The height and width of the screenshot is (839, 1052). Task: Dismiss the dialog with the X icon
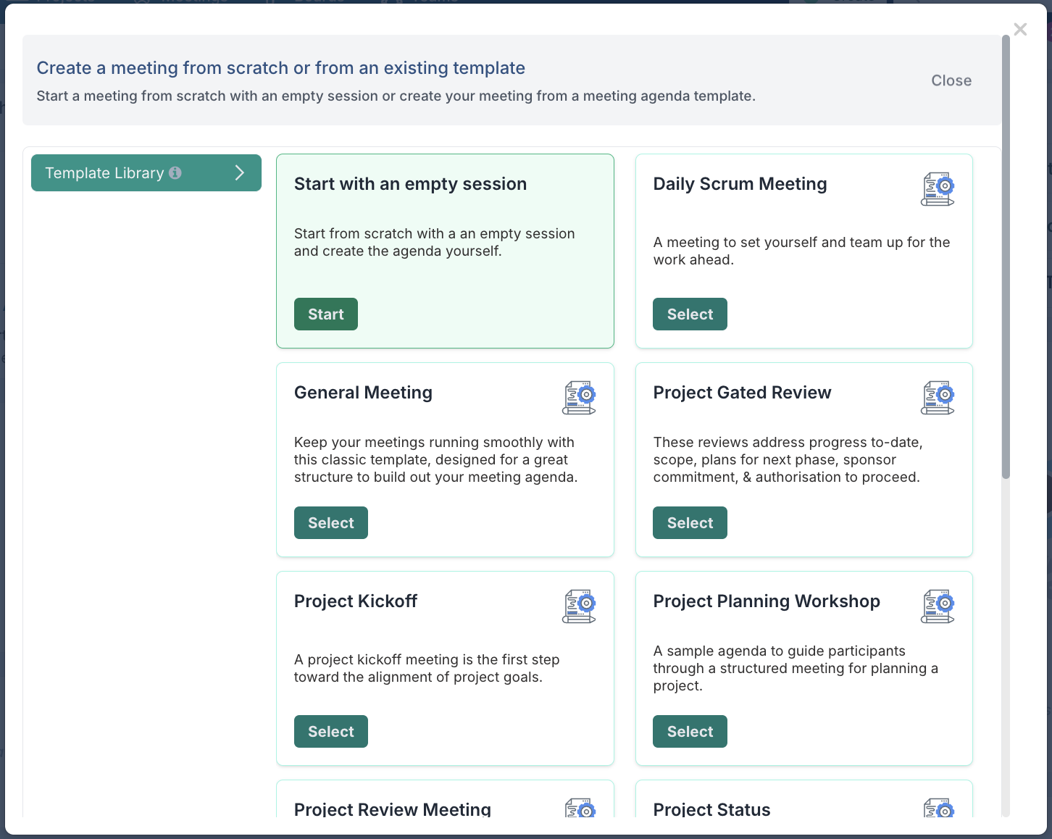click(x=1020, y=30)
